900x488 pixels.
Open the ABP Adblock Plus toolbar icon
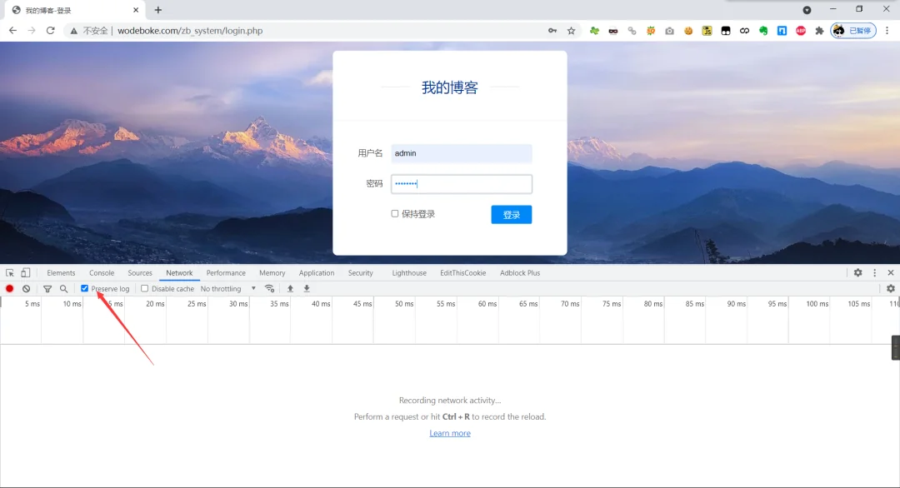click(x=801, y=31)
